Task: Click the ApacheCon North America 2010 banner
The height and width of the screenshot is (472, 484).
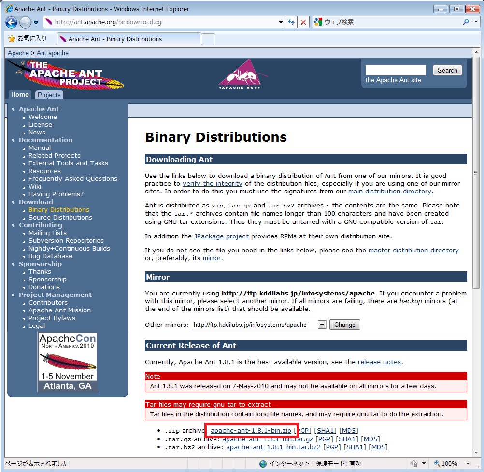Action: pos(67,362)
